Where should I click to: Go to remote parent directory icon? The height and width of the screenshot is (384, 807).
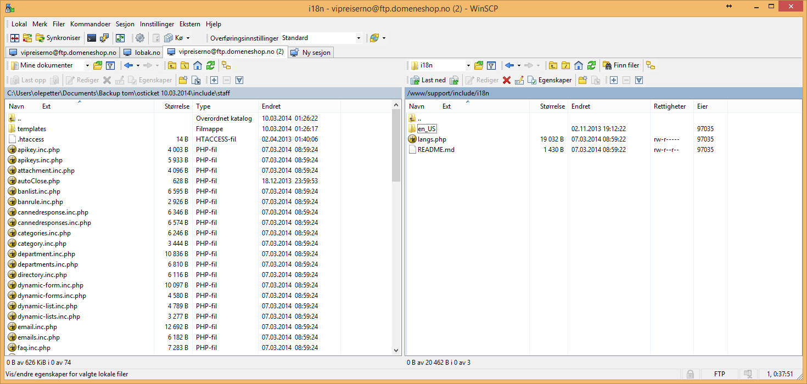(553, 65)
